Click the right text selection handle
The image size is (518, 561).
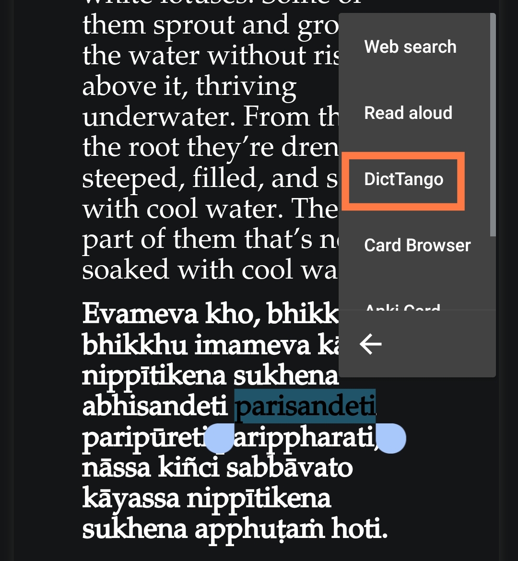click(x=391, y=439)
